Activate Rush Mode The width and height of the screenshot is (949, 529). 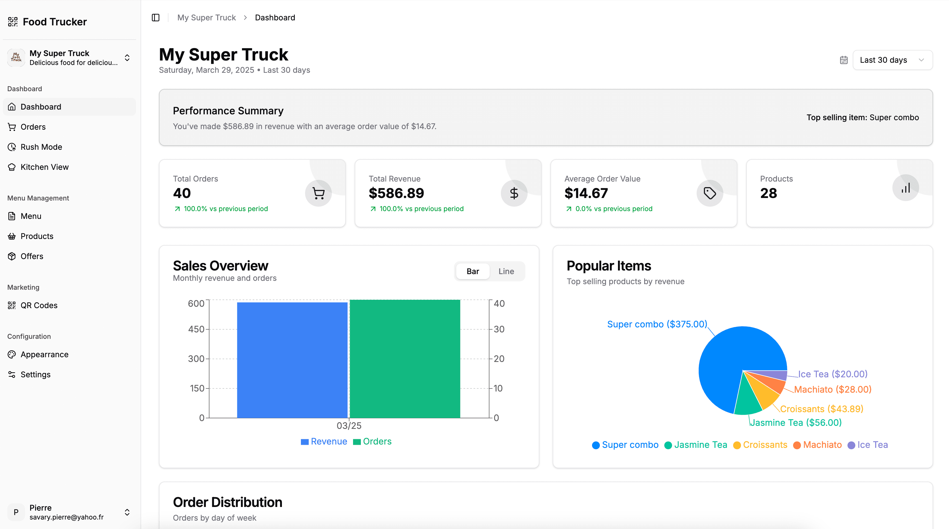[41, 147]
